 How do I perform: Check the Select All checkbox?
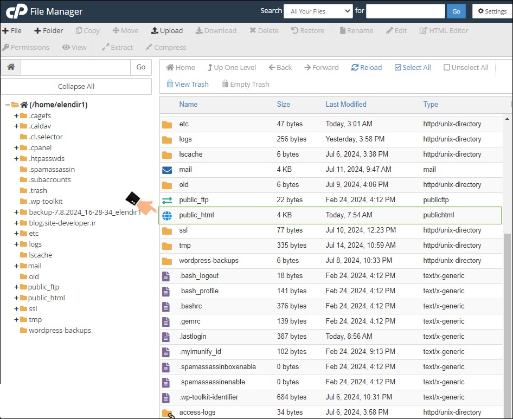(397, 68)
